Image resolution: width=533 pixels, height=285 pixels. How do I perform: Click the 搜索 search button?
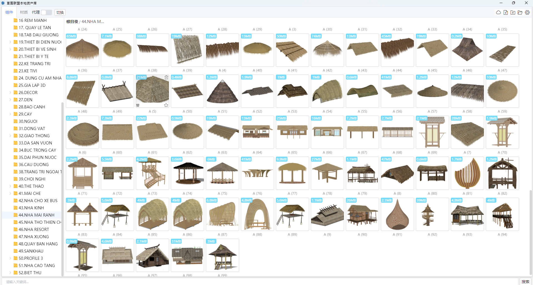pos(525,282)
